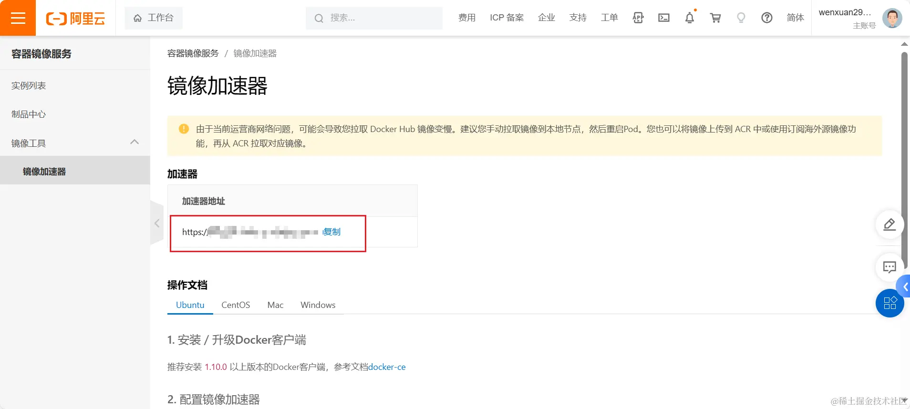
Task: Click the magnifier icon in search box
Action: (x=319, y=18)
